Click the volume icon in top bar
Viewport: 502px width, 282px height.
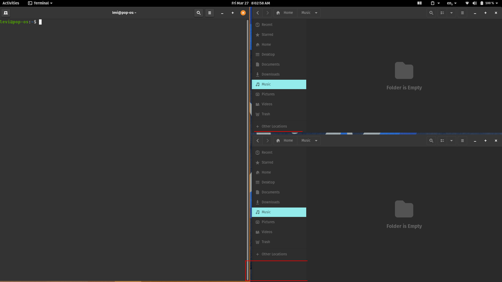pyautogui.click(x=475, y=3)
